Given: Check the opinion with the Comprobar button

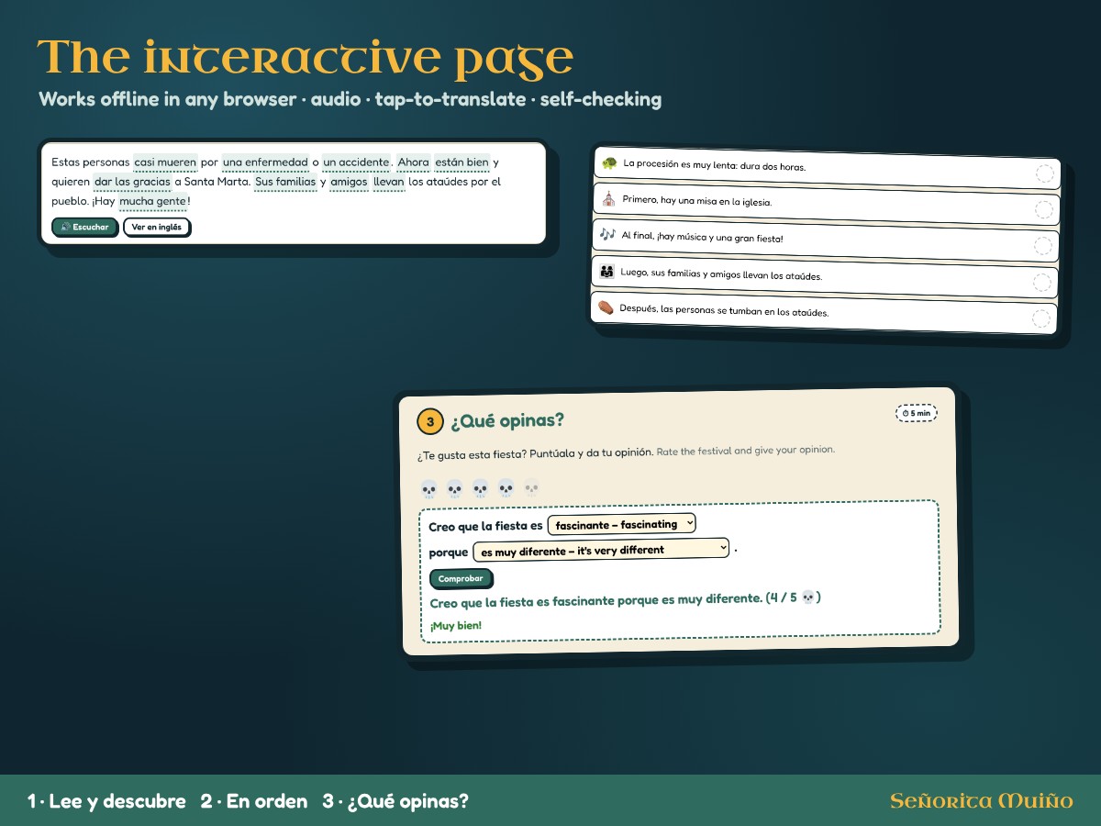Looking at the screenshot, I should [461, 579].
